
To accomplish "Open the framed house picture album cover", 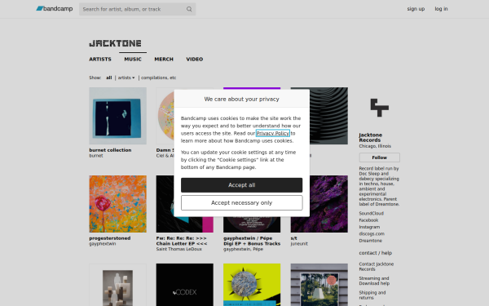I will pos(319,285).
